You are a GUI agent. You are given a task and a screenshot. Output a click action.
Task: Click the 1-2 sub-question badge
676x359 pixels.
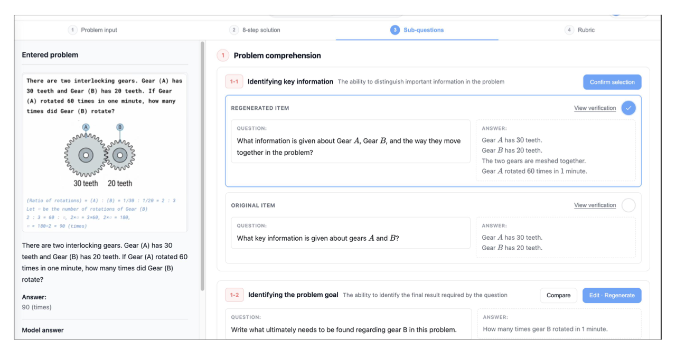point(234,295)
